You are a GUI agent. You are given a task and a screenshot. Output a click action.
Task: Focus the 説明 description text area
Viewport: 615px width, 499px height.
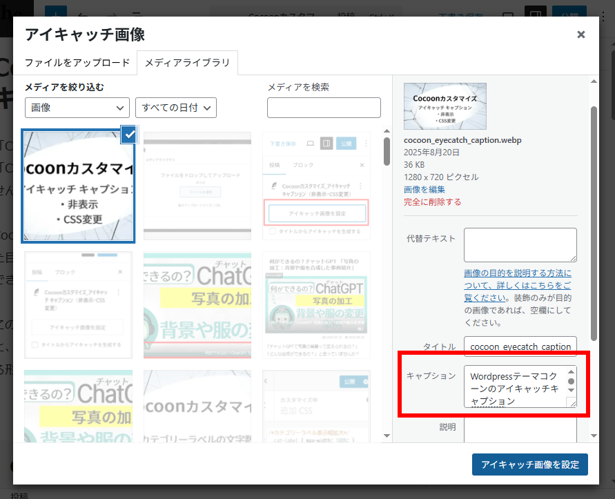[x=520, y=430]
